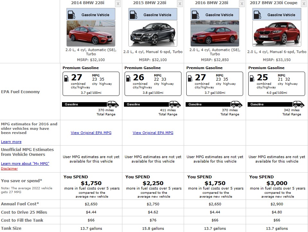Viewport: 308px width, 232px height.
Task: Click the EPA Fuel Economy row label
Action: tap(21, 92)
